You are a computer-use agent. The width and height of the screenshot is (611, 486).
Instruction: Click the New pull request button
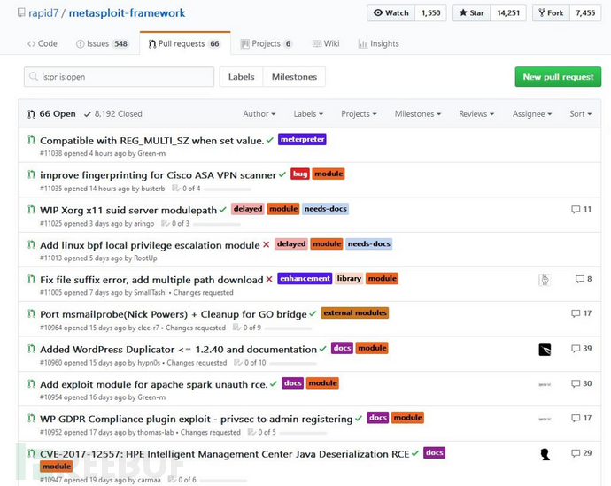pos(558,77)
